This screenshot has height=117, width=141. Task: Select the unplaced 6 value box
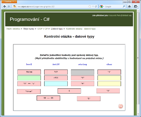coord(69,91)
